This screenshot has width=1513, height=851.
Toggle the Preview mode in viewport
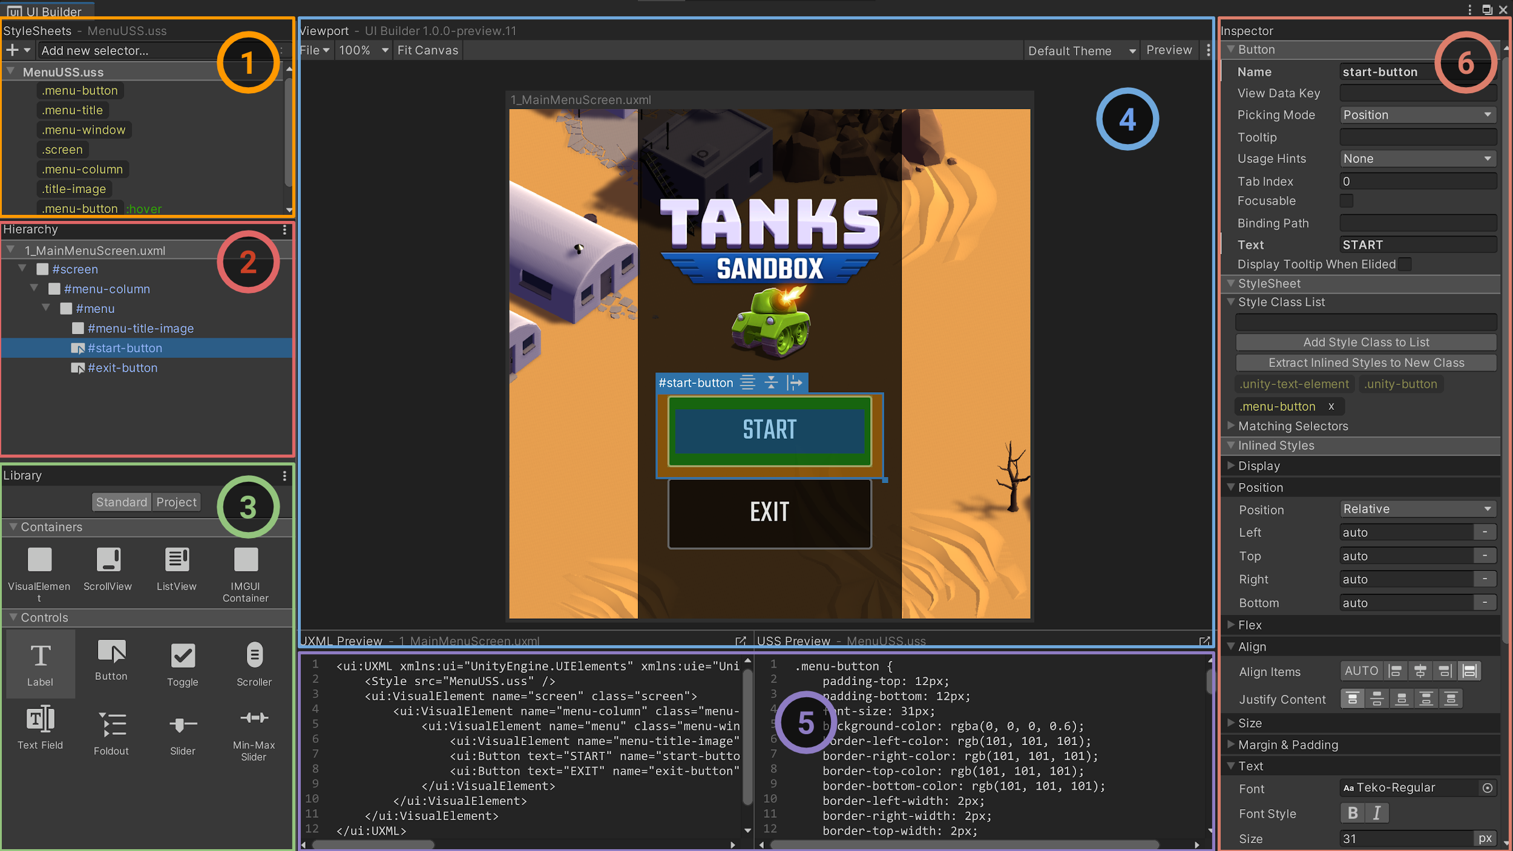[x=1167, y=50]
